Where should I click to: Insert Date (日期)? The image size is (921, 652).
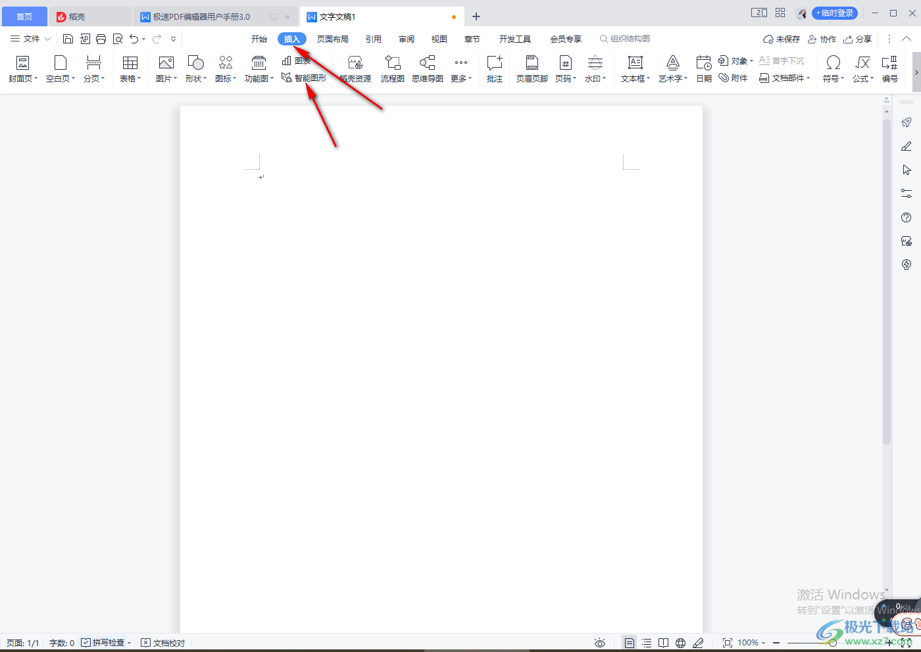tap(704, 69)
